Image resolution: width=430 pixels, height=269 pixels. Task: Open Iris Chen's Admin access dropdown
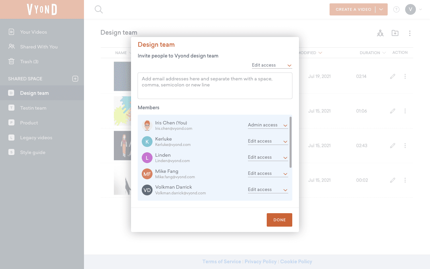(268, 125)
